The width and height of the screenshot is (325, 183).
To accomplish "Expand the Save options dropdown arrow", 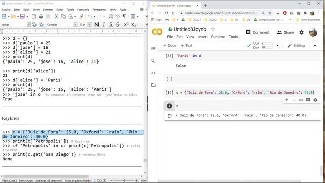I will (27, 17).
